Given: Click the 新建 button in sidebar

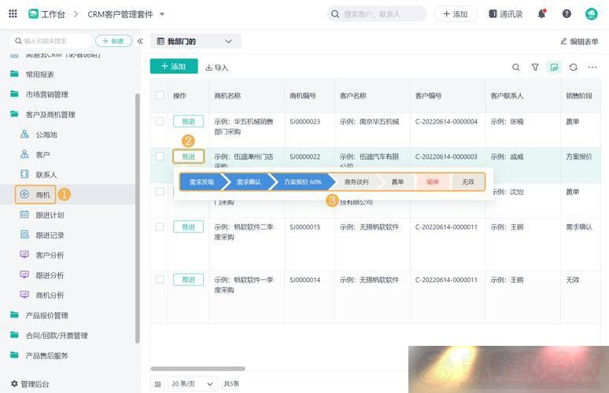Looking at the screenshot, I should pyautogui.click(x=113, y=41).
